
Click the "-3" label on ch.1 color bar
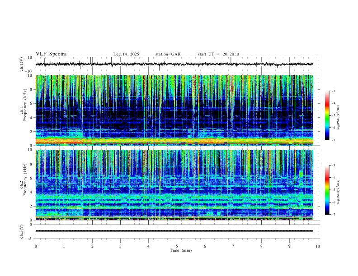click(333, 91)
